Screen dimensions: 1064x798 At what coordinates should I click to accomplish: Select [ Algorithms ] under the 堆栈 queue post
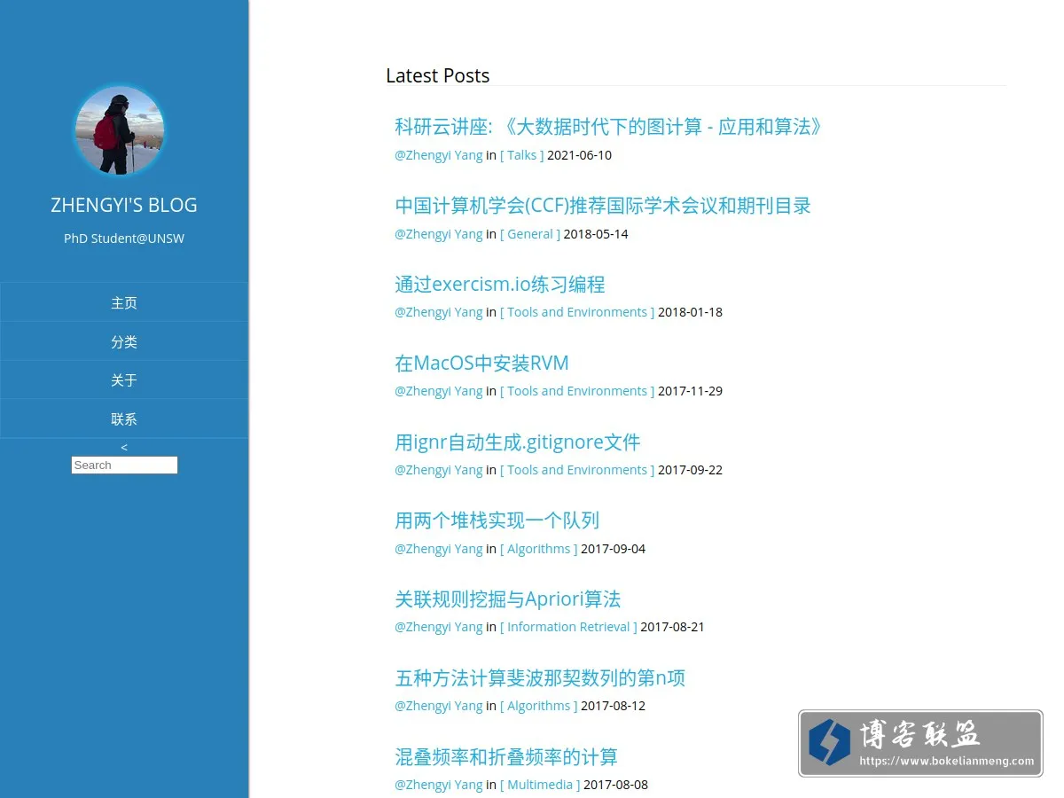(539, 549)
